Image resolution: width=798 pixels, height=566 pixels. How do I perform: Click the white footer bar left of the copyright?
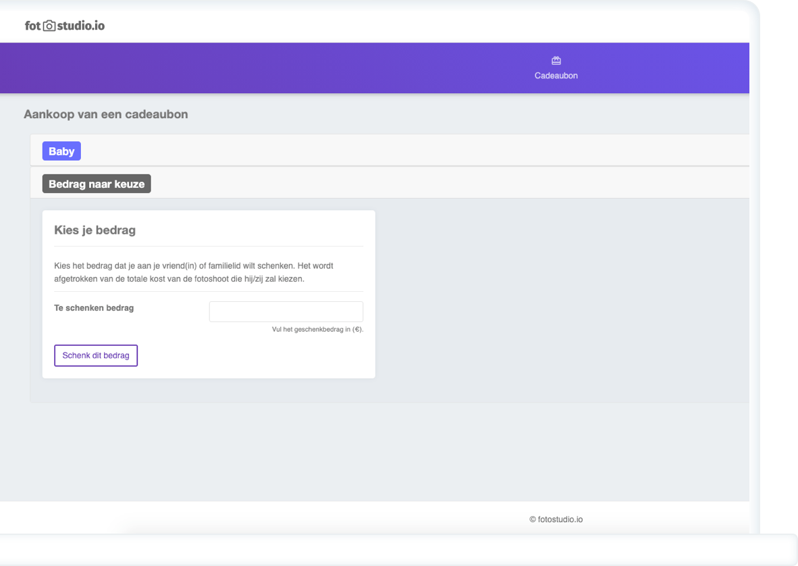pyautogui.click(x=270, y=519)
